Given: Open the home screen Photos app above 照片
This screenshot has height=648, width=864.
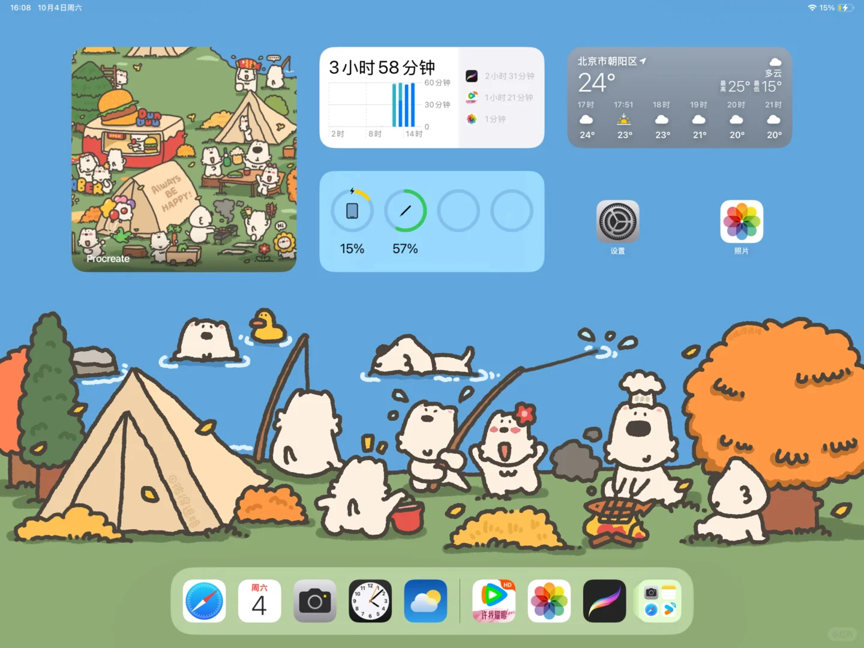Looking at the screenshot, I should point(742,221).
